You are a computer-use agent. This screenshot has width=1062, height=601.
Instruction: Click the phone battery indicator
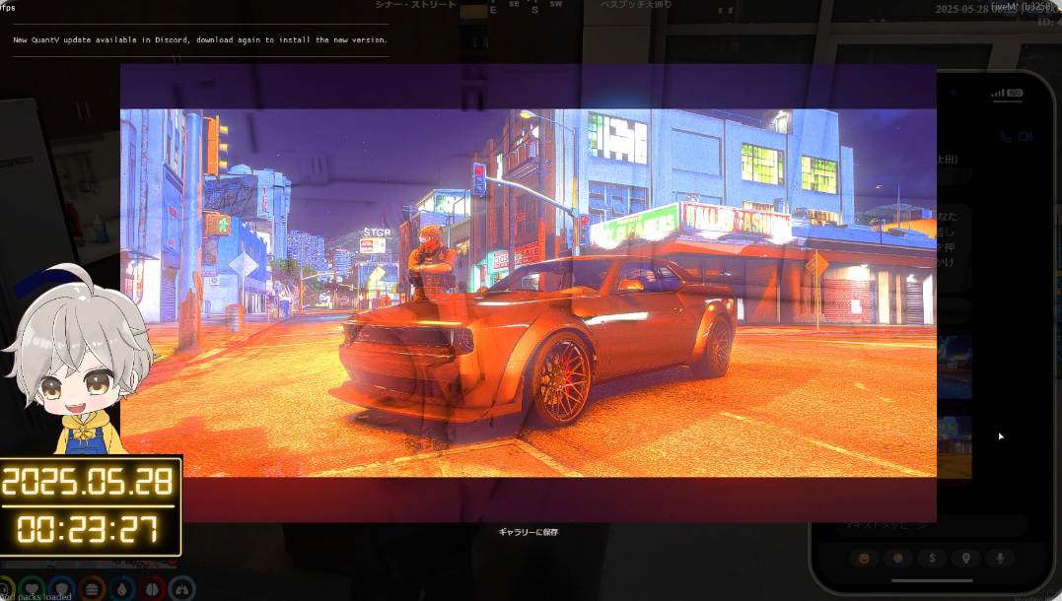coord(1015,93)
